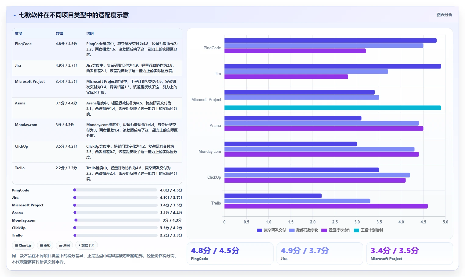Toggle 复杂研发交付 legend swatch
The height and width of the screenshot is (277, 465).
tap(259, 230)
